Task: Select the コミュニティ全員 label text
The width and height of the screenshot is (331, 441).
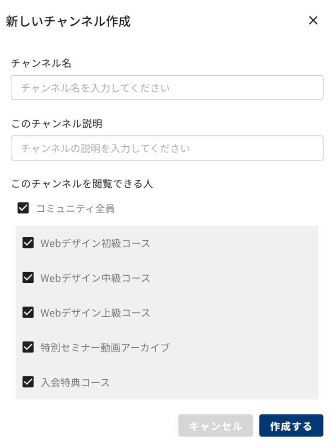Action: [75, 209]
